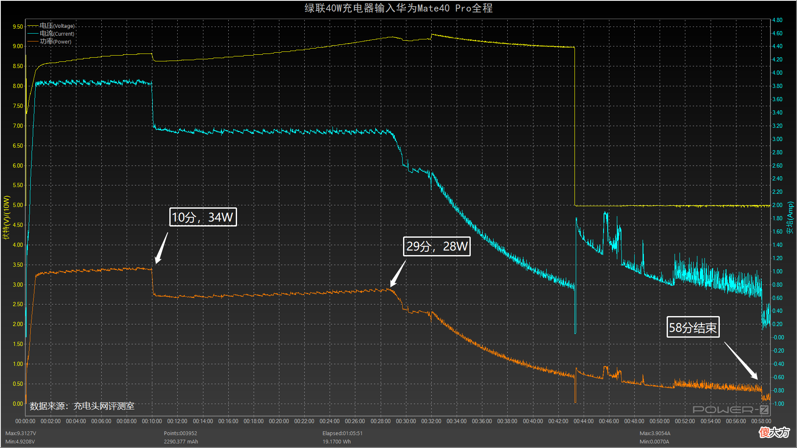Click the Min:4.9208V readout
797x448 pixels.
pyautogui.click(x=20, y=442)
